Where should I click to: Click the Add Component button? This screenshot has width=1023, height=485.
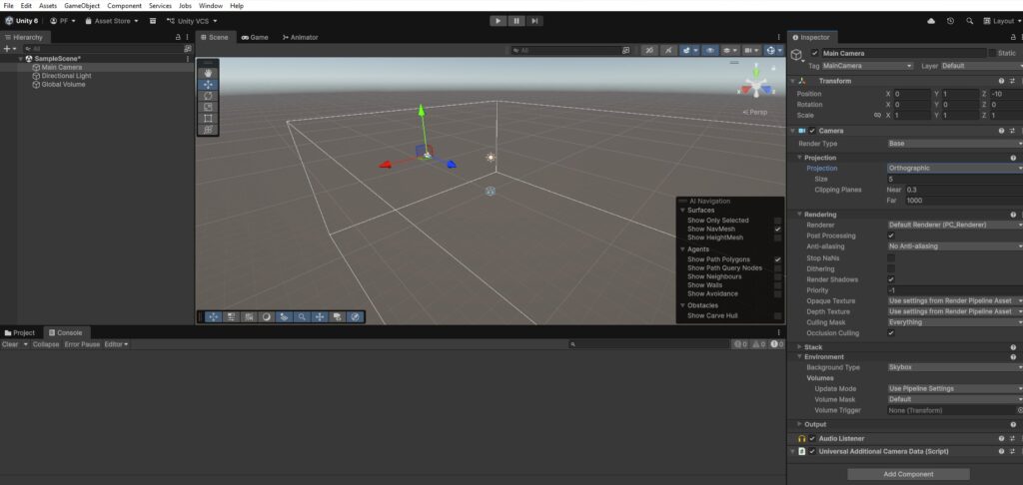coord(908,474)
